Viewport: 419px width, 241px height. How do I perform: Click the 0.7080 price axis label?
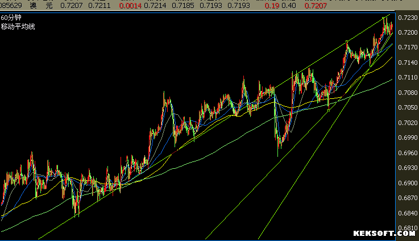pos(408,93)
